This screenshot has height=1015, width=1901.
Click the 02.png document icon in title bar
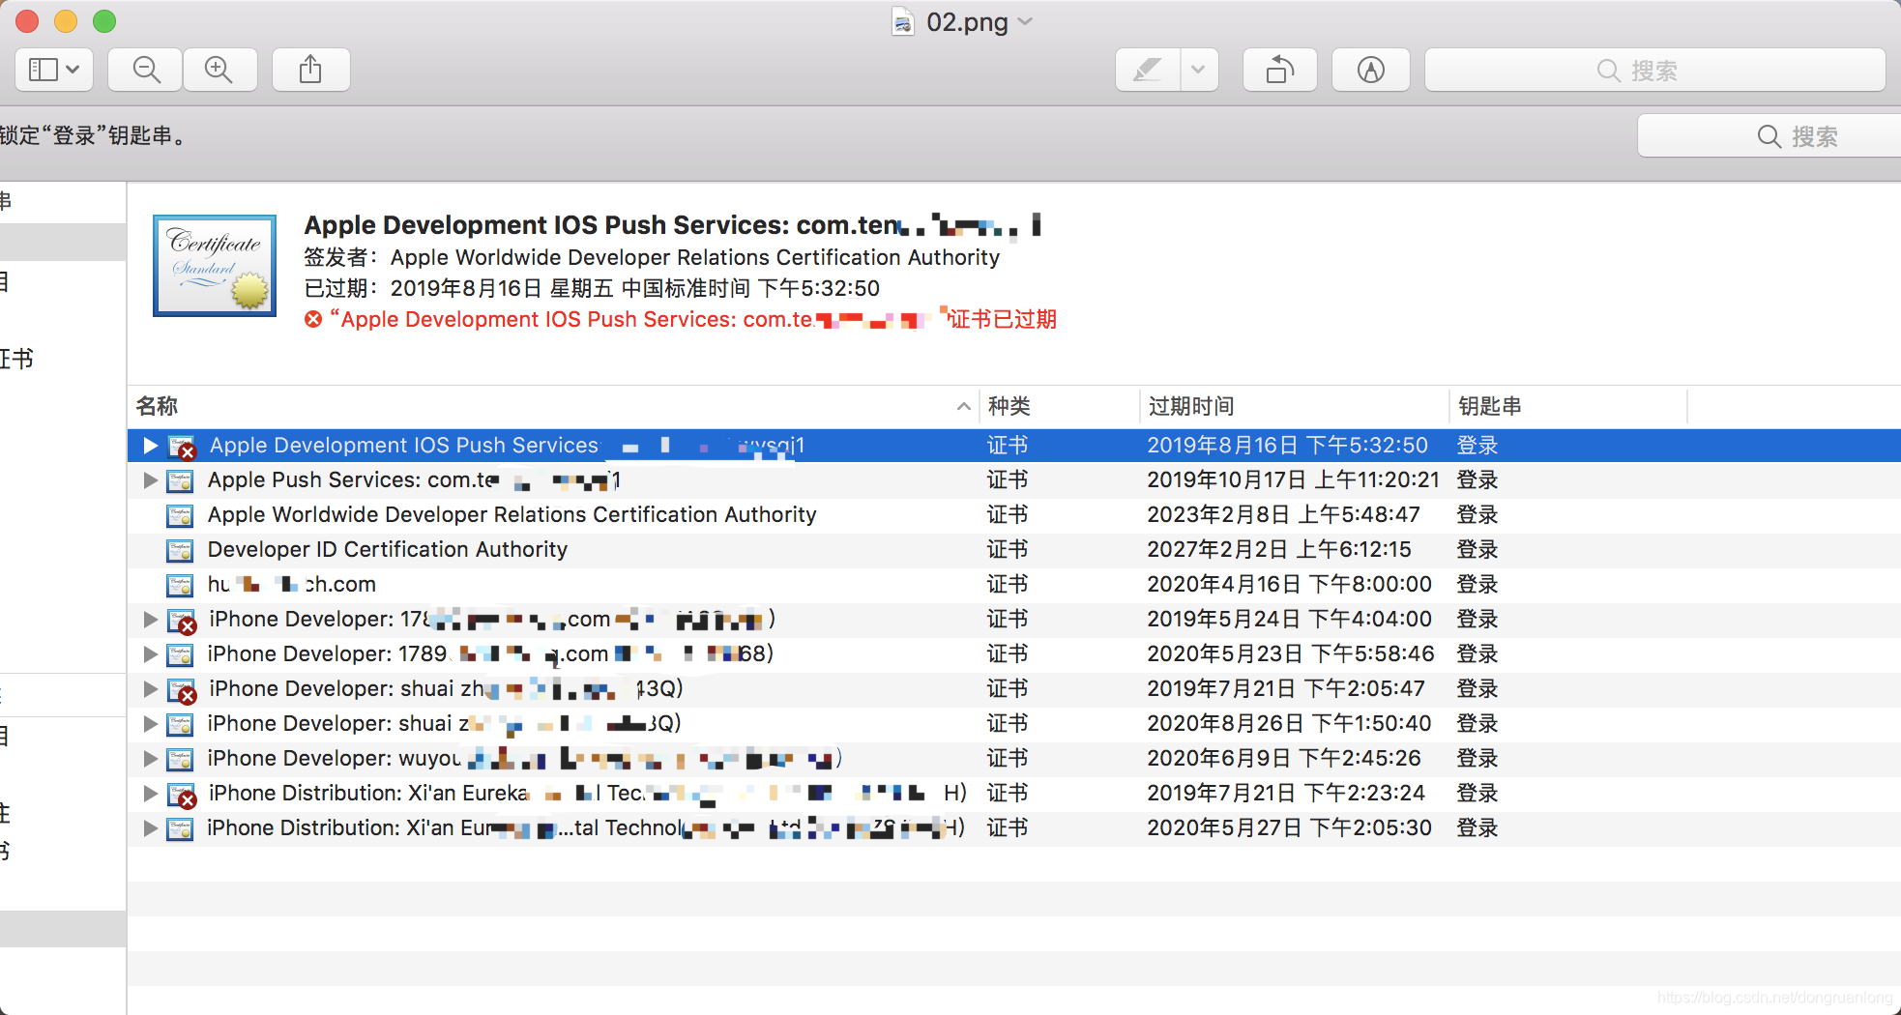pos(902,21)
